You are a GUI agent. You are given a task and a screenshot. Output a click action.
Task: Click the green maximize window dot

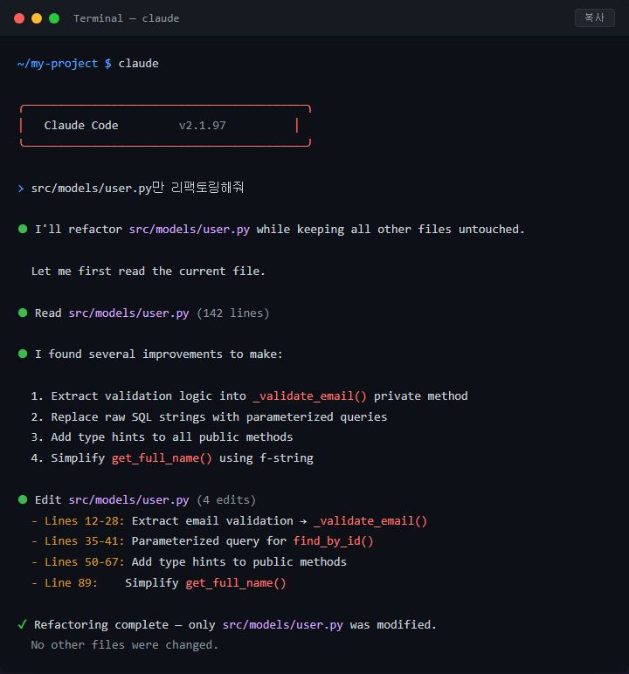pyautogui.click(x=54, y=18)
